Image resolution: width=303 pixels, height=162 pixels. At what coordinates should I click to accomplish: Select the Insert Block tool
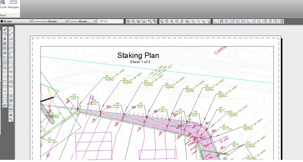point(11,81)
